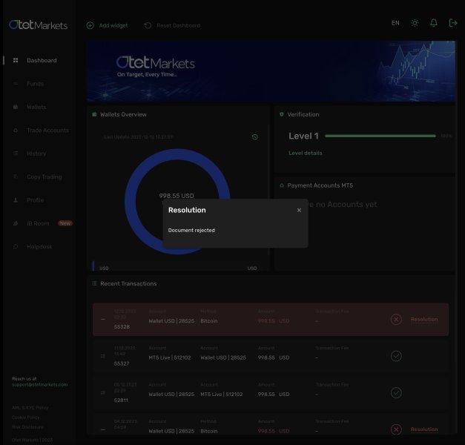Open Copy Trading in sidebar
Image resolution: width=465 pixels, height=445 pixels.
click(44, 177)
